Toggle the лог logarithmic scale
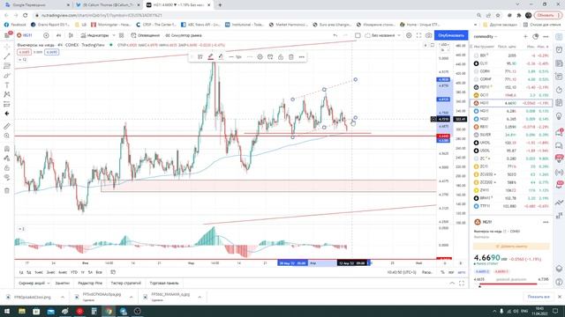This screenshot has width=565, height=317. (x=451, y=272)
